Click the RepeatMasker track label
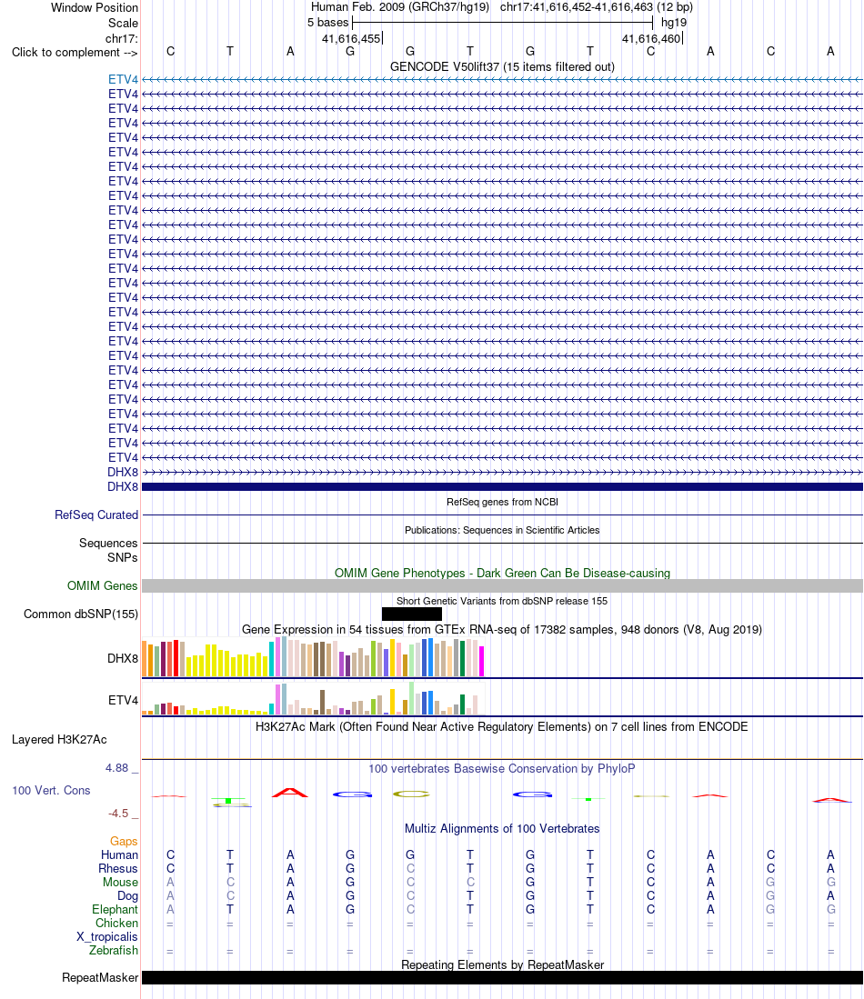This screenshot has height=999, width=864. [100, 977]
